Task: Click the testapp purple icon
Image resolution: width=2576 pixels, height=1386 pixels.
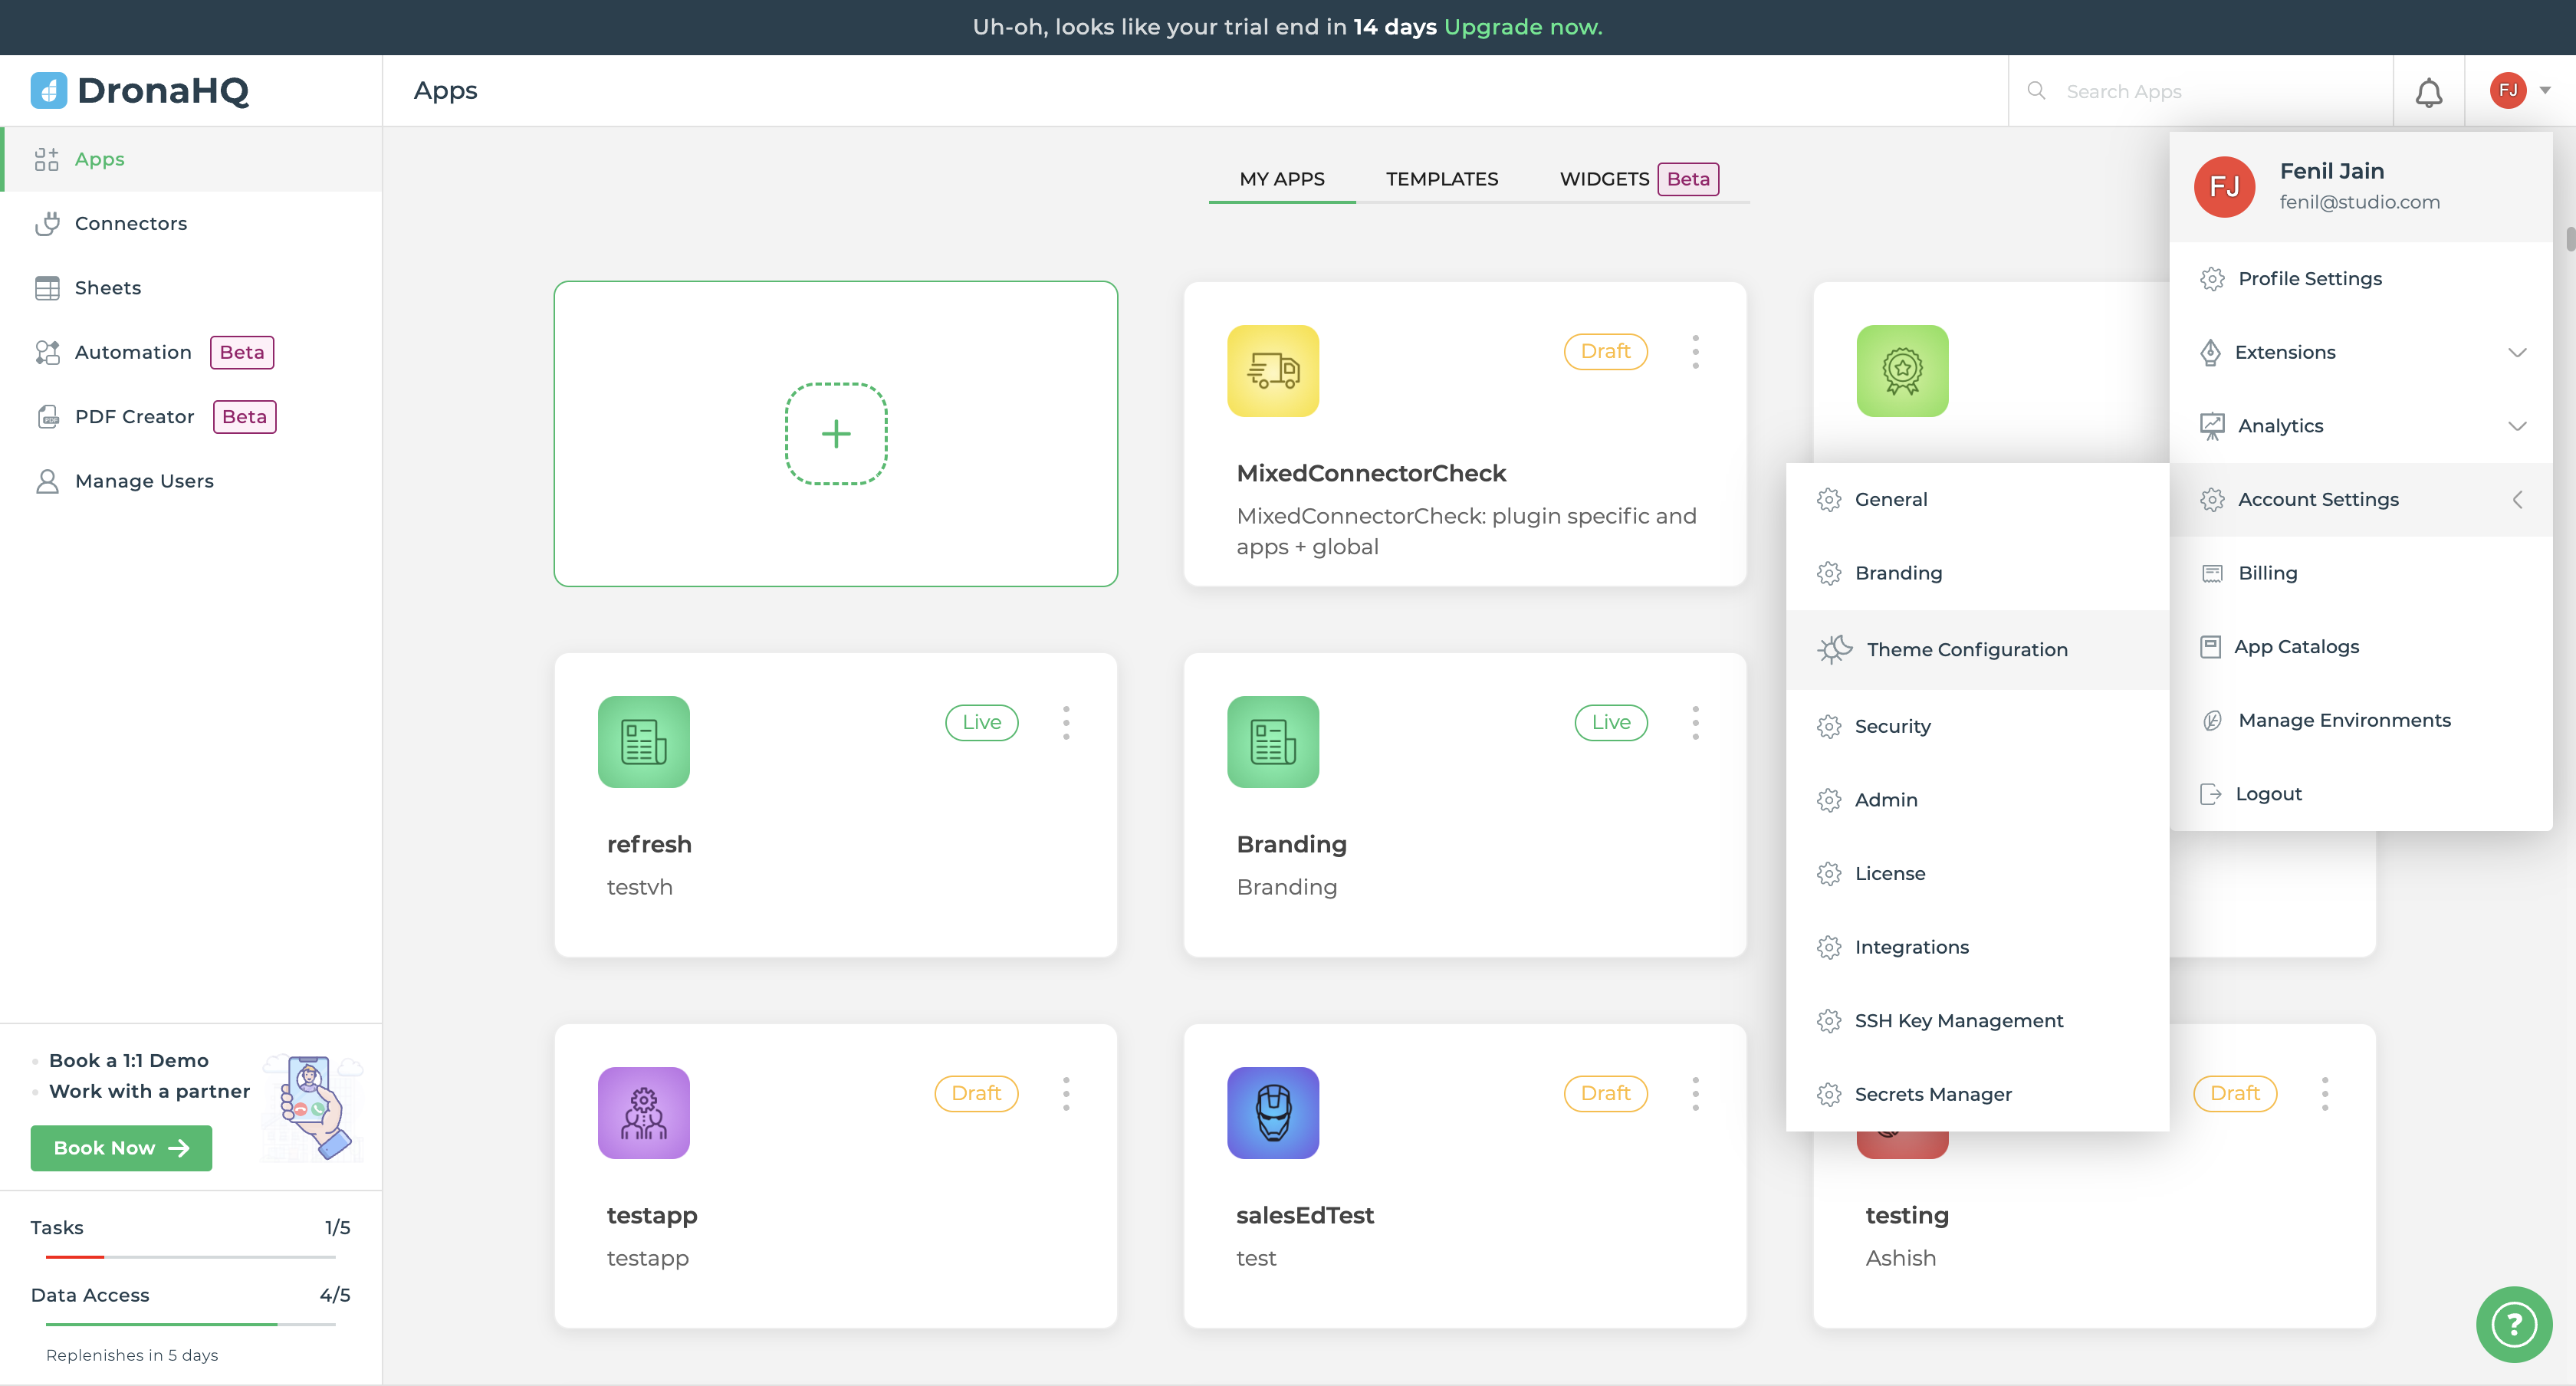Action: [643, 1113]
